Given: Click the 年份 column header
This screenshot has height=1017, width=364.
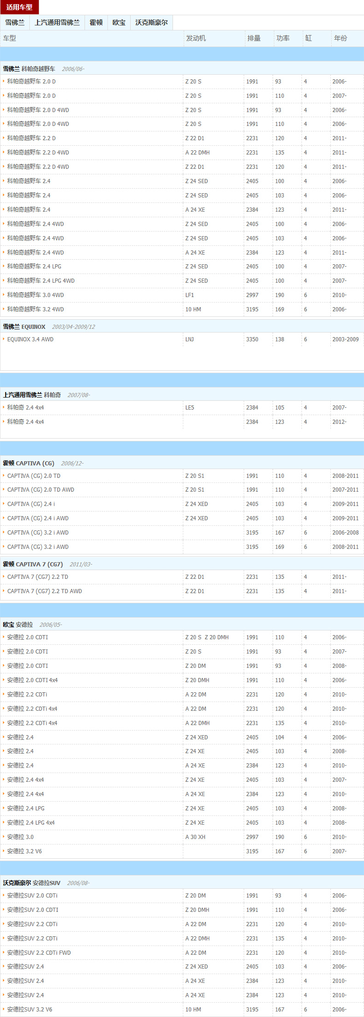Looking at the screenshot, I should click(341, 38).
